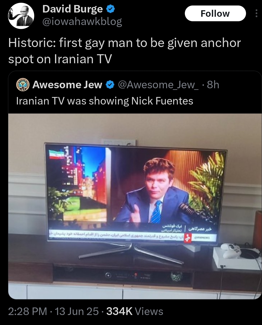Click the verified badge beside David Burge
Viewport: 262px width, 325px height.
111,9
